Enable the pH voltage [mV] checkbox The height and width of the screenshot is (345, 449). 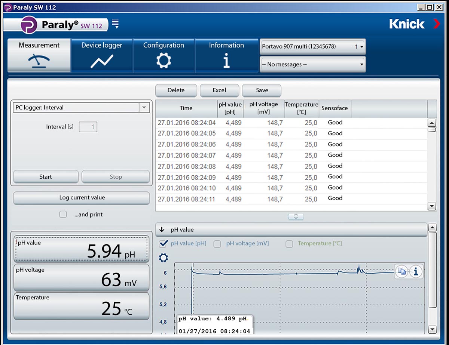tap(217, 244)
